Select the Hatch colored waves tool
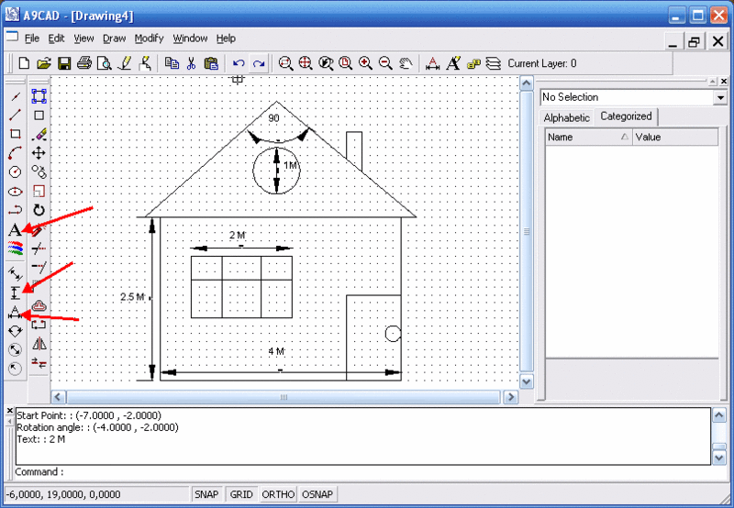The width and height of the screenshot is (734, 508). [x=15, y=248]
